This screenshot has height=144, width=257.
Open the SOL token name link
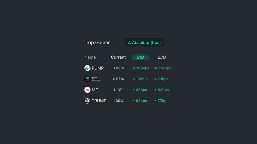point(96,79)
